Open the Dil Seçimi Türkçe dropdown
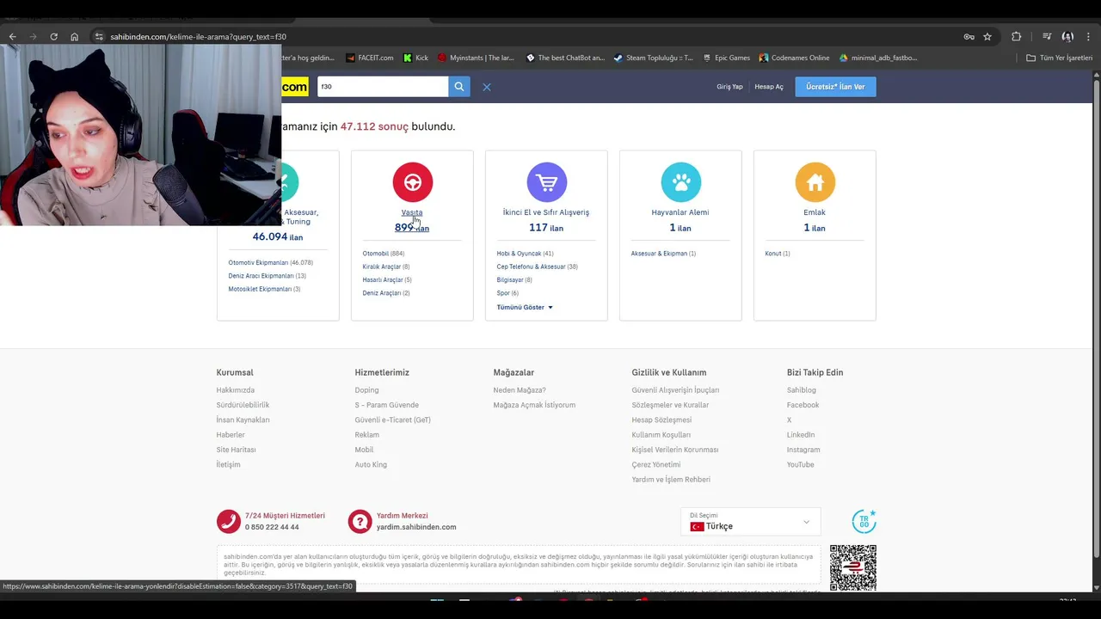1101x619 pixels. pyautogui.click(x=750, y=522)
